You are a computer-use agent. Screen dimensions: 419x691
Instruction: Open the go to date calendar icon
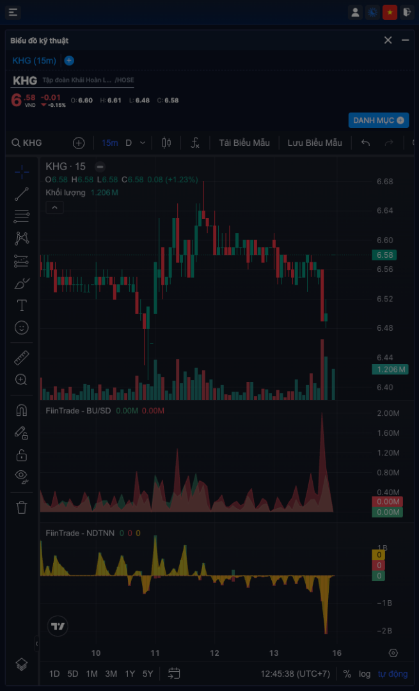click(175, 673)
